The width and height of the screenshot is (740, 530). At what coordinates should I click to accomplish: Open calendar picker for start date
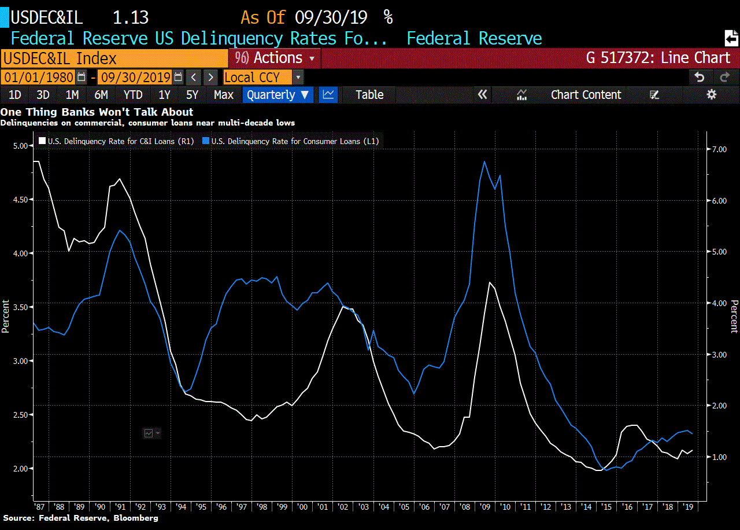click(82, 77)
